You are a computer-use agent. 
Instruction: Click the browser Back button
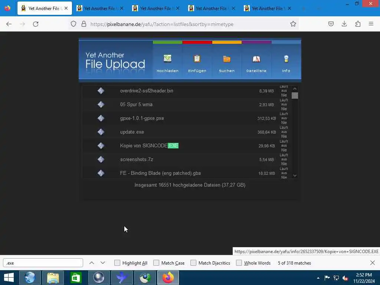click(9, 24)
